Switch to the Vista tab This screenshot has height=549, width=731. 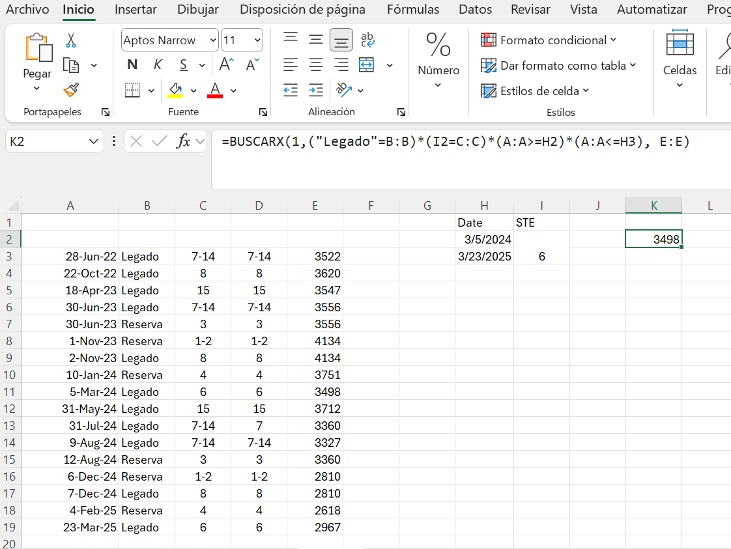click(x=583, y=9)
